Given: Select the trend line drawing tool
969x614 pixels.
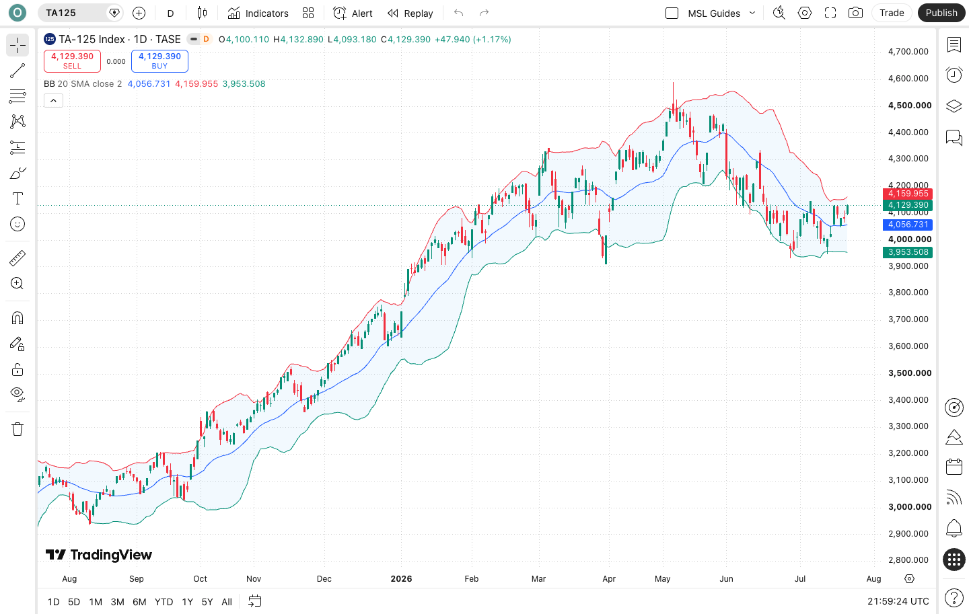Looking at the screenshot, I should click(17, 71).
